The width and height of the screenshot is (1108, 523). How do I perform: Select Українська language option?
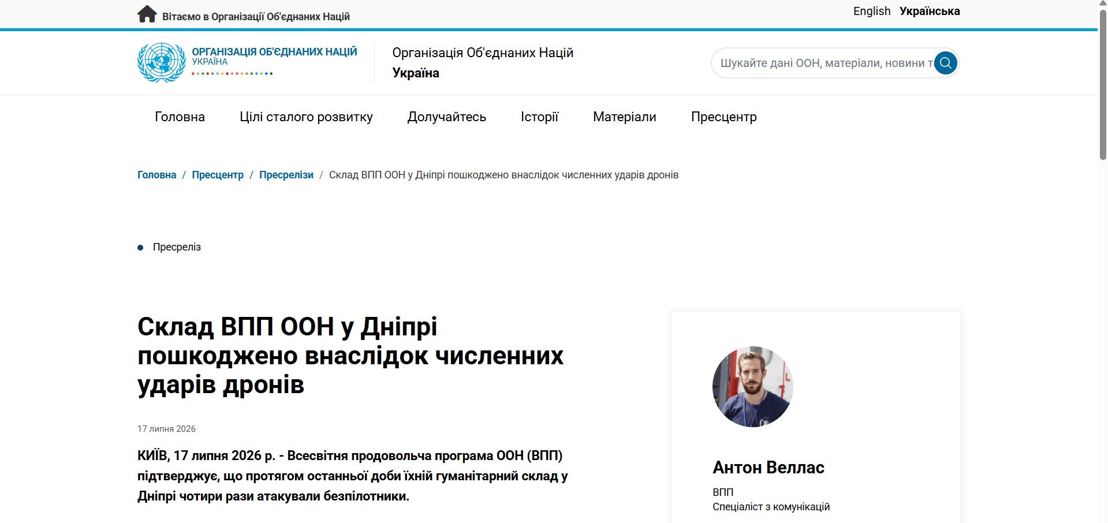pyautogui.click(x=930, y=11)
